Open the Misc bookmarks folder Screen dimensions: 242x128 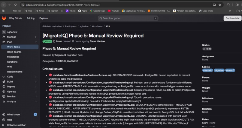(x=28, y=11)
